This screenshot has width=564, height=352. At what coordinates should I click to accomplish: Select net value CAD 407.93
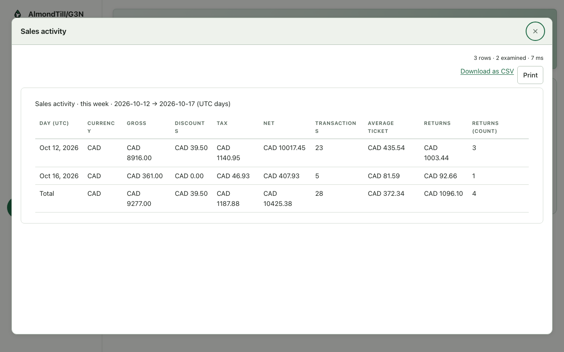[281, 176]
